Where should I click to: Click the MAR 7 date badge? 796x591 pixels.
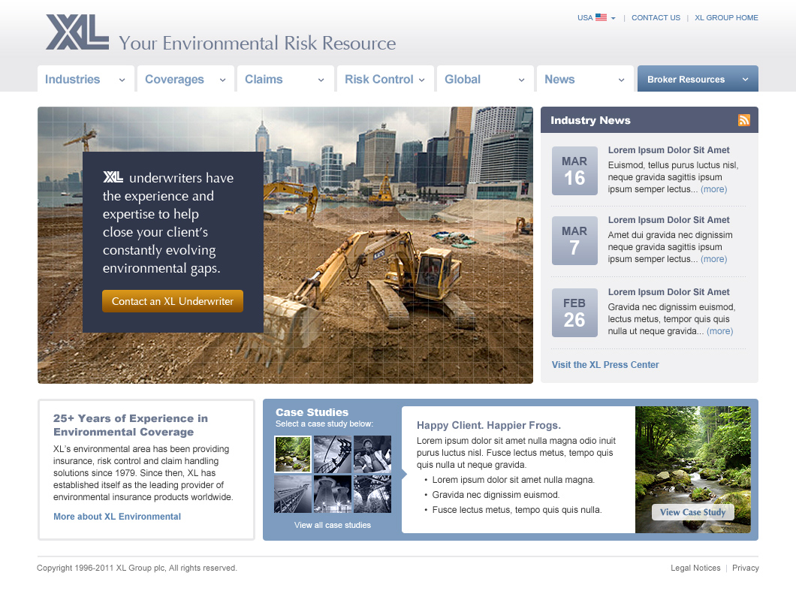574,240
